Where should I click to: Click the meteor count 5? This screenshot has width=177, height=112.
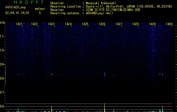tap(40, 13)
